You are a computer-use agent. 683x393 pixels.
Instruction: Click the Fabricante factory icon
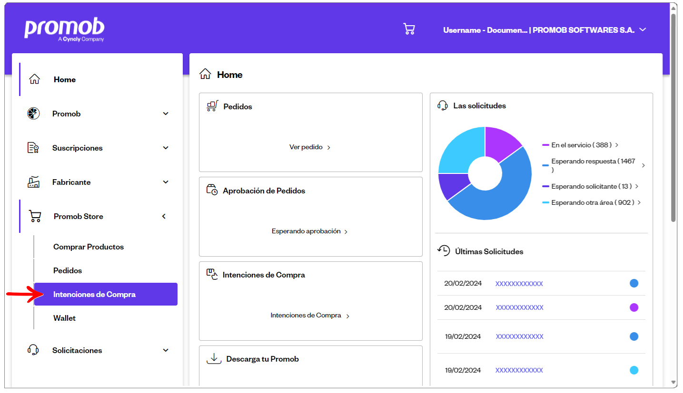[x=33, y=182]
